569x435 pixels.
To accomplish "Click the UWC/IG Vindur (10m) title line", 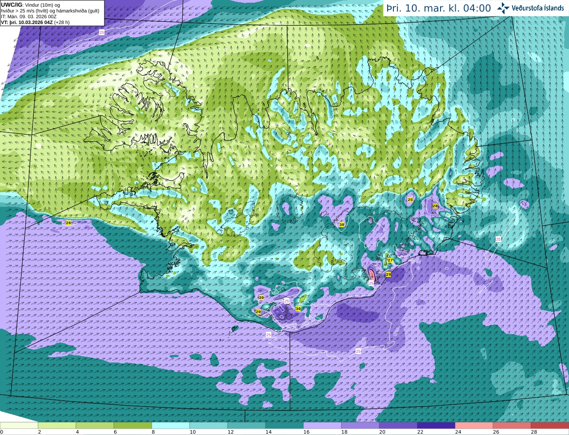I will [30, 5].
